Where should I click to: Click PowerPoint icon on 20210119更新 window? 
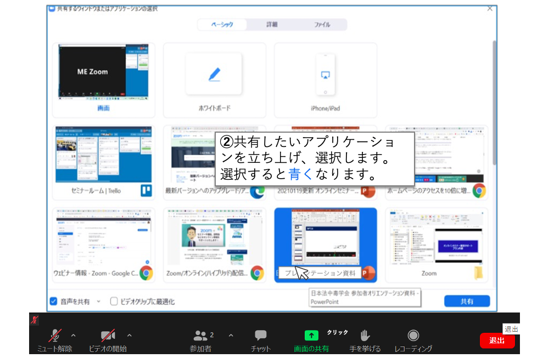[x=368, y=191]
